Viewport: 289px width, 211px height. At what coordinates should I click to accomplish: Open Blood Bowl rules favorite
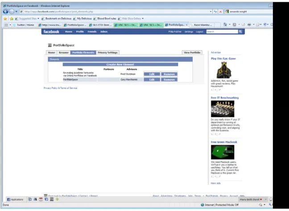[x=105, y=19]
